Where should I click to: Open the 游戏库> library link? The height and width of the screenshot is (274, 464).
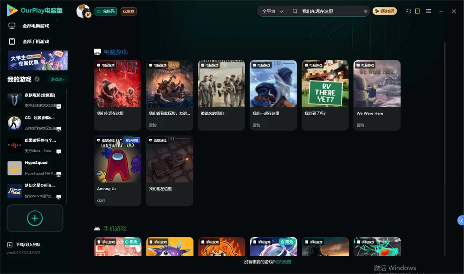(58, 79)
